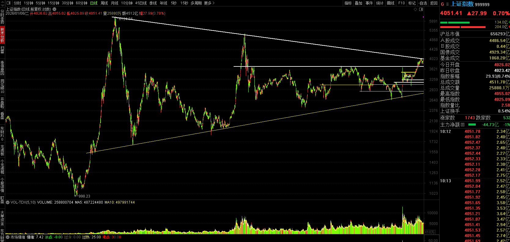Expand the 市场情绪 indicator dropdown
510x242 pixels.
[x=8, y=237]
